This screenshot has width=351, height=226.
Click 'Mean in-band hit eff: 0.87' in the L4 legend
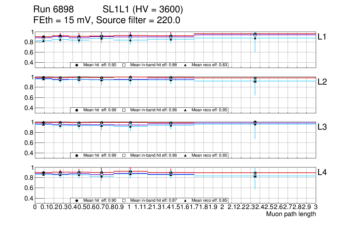pos(153,201)
